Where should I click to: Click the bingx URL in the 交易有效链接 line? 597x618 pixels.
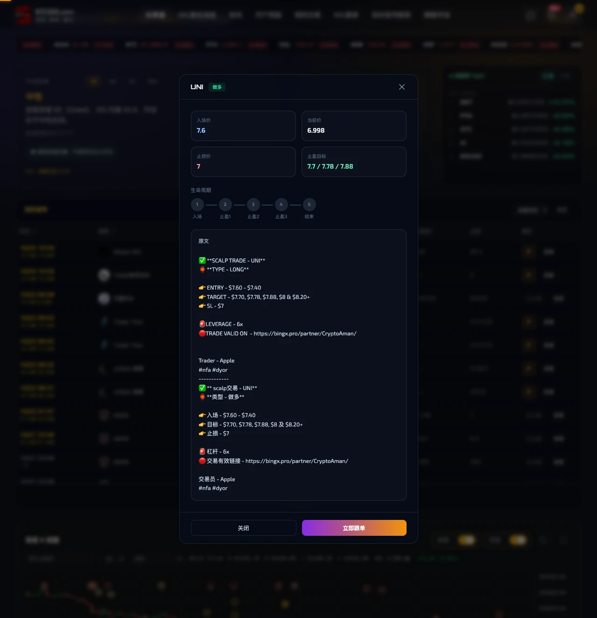pos(297,461)
